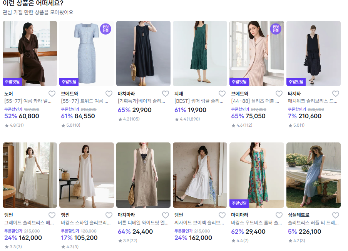
Task: Tap the wishlist heart on the 랭썬 그레이드 슬리브리스
Action: tap(52, 216)
